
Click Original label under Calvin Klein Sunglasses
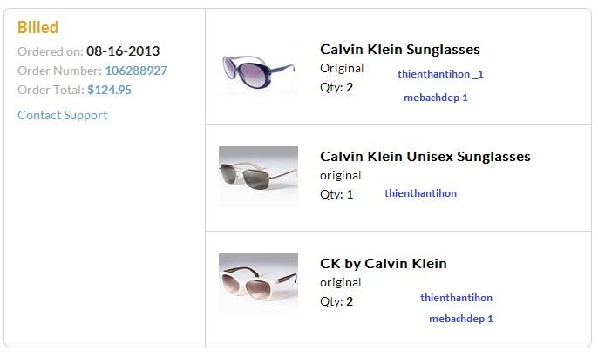pyautogui.click(x=342, y=68)
